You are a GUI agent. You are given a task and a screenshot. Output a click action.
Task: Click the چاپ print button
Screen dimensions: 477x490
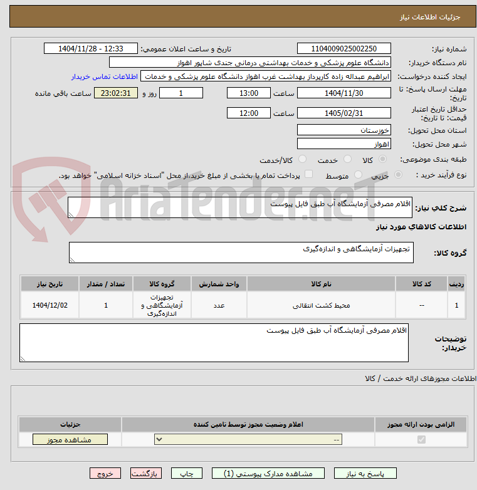[x=187, y=474]
